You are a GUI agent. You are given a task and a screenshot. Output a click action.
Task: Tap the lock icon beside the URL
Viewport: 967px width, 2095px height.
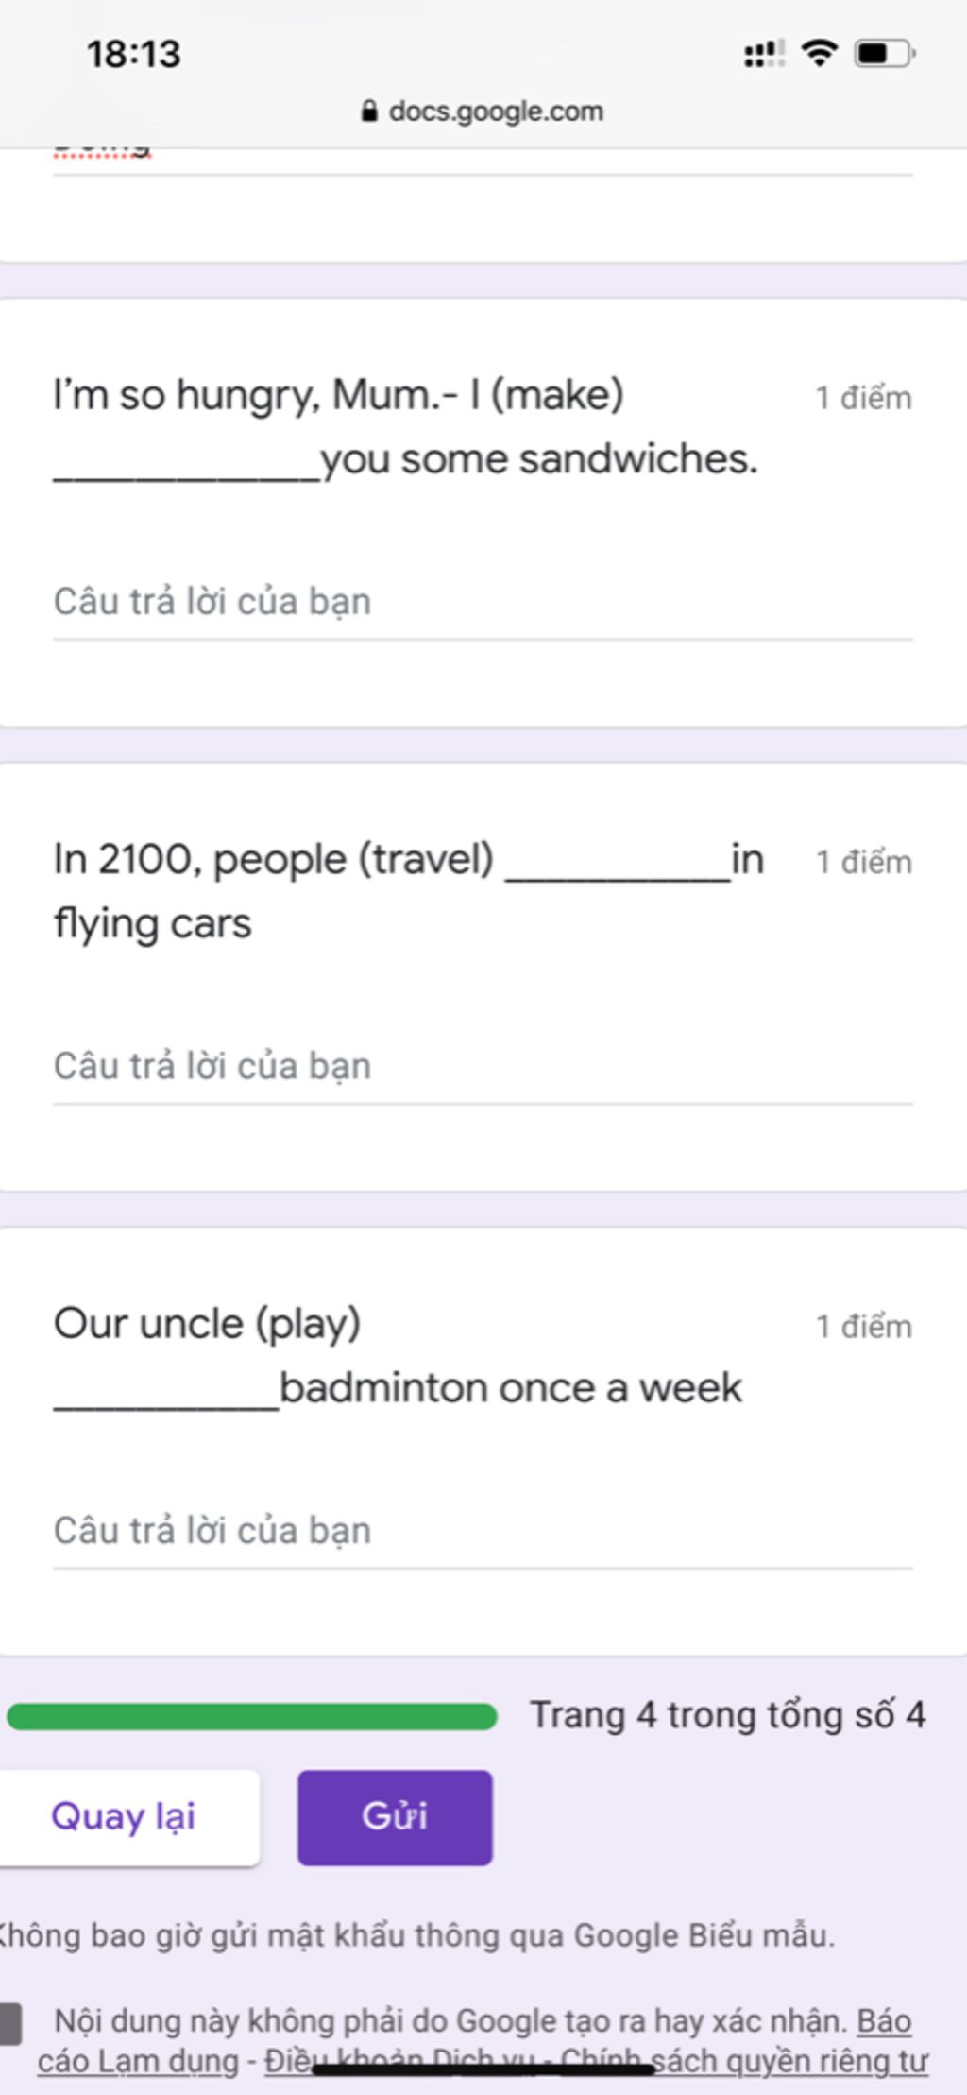(x=369, y=112)
